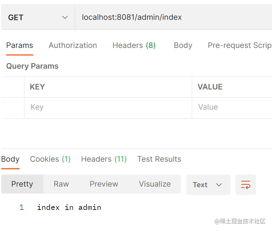Screen dimensions: 272x231
Task: Click the response line "index in admin"
Action: pyautogui.click(x=69, y=207)
